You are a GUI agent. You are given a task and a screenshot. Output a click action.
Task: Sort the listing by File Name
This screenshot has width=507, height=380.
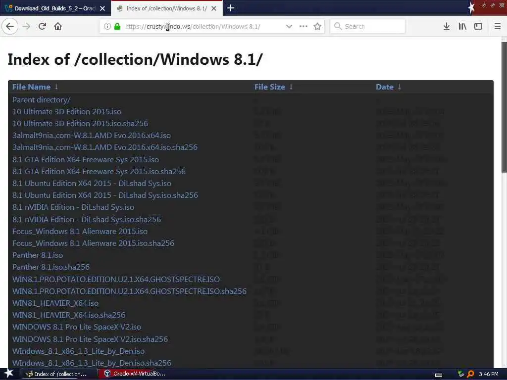pos(31,87)
